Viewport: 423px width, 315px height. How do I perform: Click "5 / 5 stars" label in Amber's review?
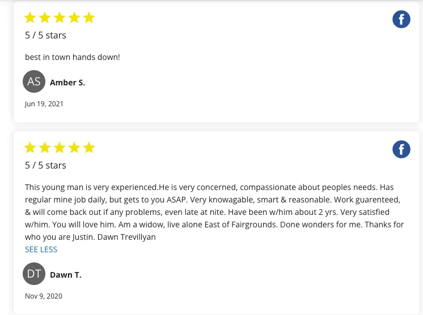45,35
